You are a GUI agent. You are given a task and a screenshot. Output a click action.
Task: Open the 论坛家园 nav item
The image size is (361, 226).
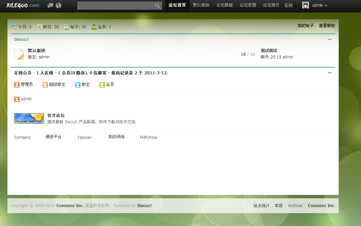pyautogui.click(x=248, y=5)
